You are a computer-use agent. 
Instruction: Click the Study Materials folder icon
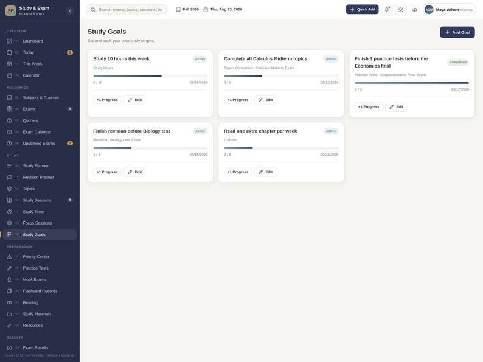(x=9, y=314)
